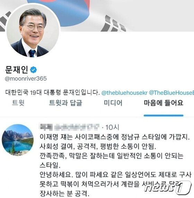Select the 마음에 들어요 tab

[164, 103]
